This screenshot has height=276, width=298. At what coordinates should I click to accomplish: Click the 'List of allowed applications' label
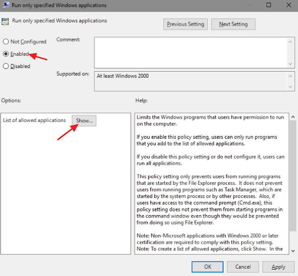pyautogui.click(x=34, y=120)
